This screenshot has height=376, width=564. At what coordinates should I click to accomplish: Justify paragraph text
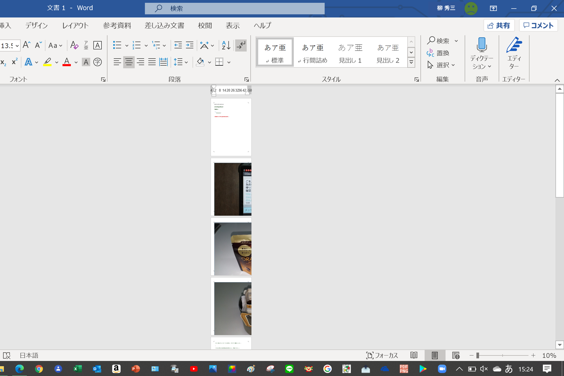coord(152,62)
